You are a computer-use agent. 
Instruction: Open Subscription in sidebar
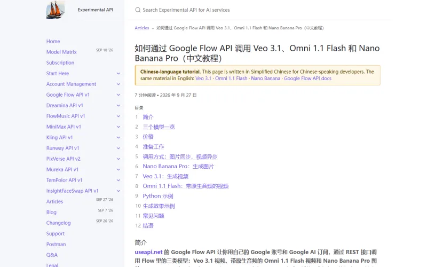pyautogui.click(x=60, y=62)
